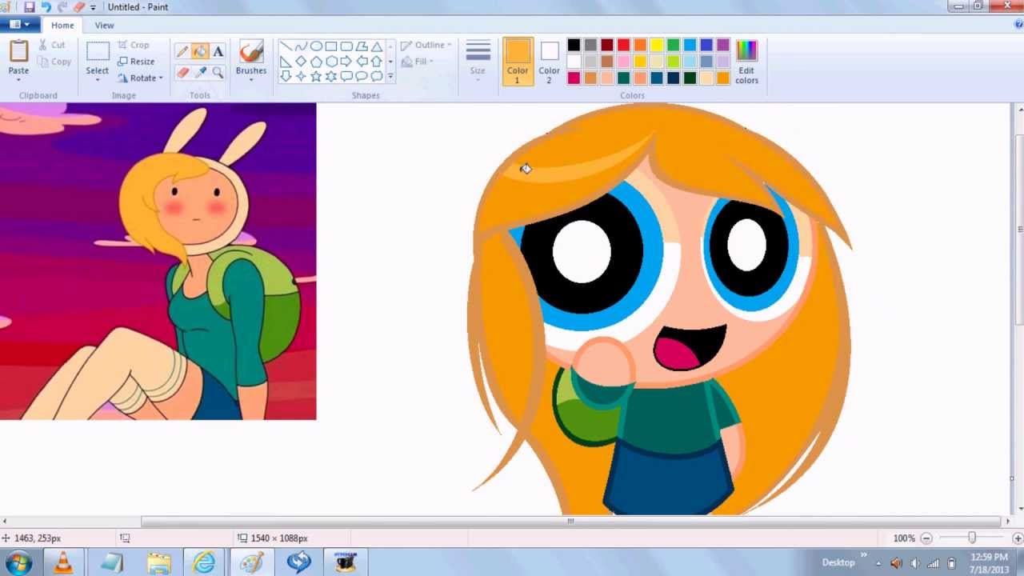Image resolution: width=1024 pixels, height=576 pixels.
Task: Choose the Pentagon shape
Action: pos(316,62)
